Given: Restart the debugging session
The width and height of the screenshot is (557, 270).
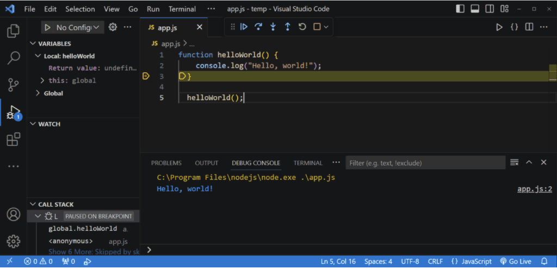Looking at the screenshot, I should click(x=302, y=27).
